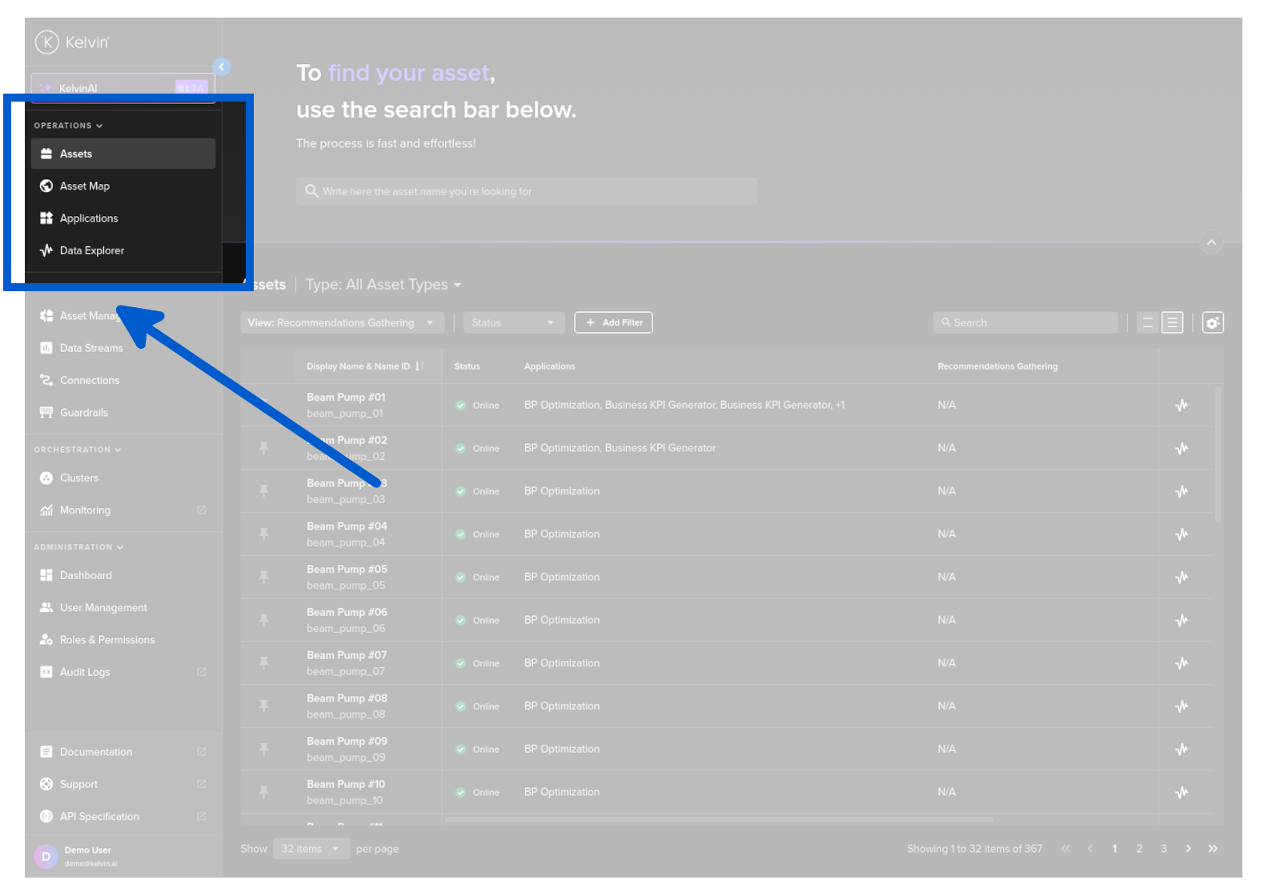Pin the Beam Pump #04 row
Screen dimensions: 1268x896
click(x=263, y=534)
